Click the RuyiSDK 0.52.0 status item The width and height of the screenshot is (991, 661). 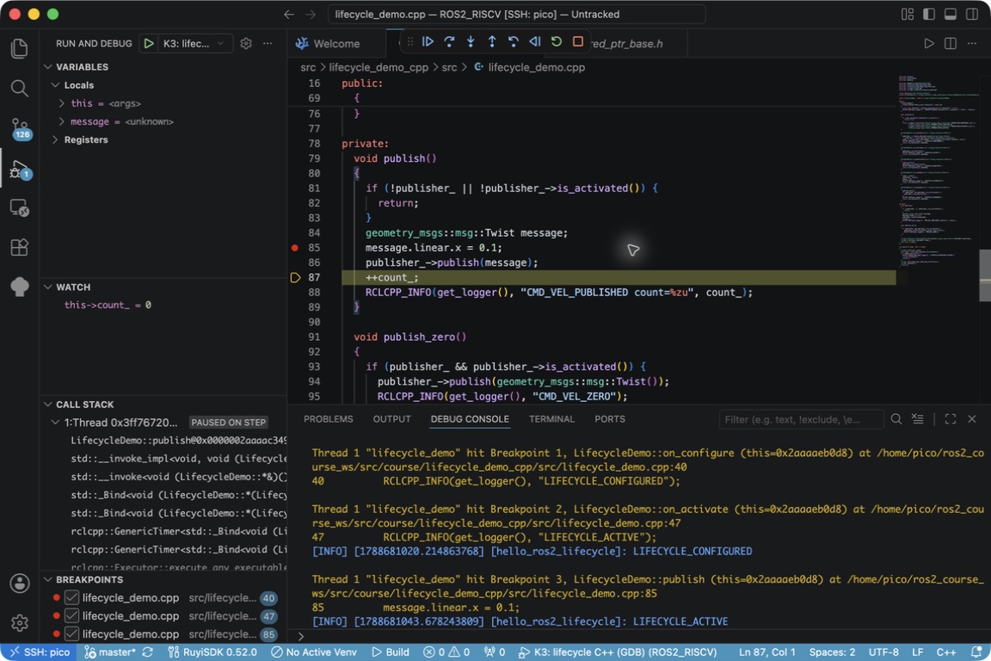coord(212,652)
